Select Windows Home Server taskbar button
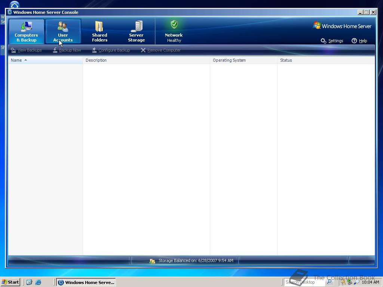 [86, 283]
